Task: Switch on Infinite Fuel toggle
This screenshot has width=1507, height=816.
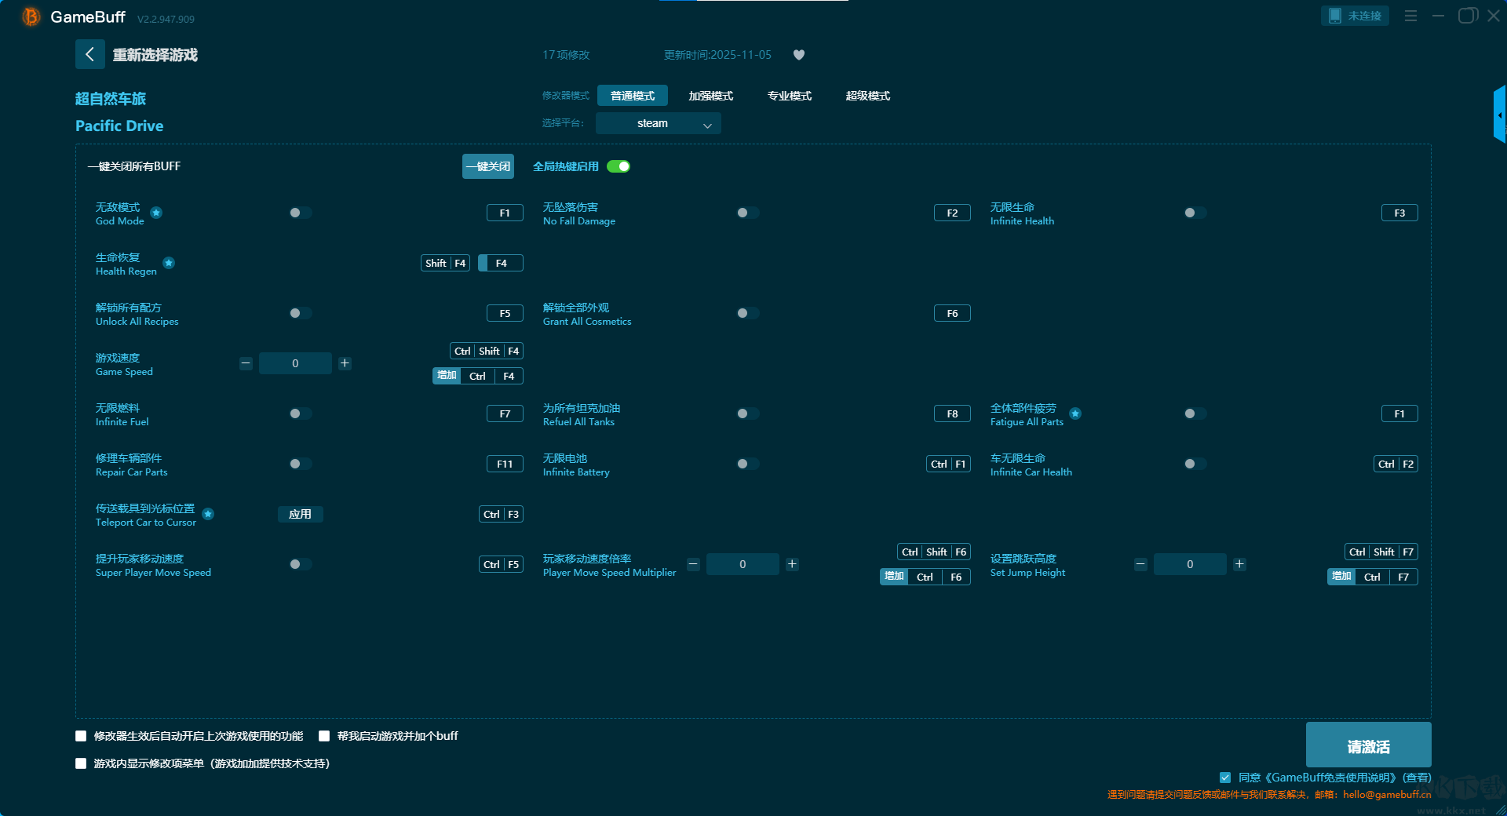Action: pyautogui.click(x=301, y=413)
